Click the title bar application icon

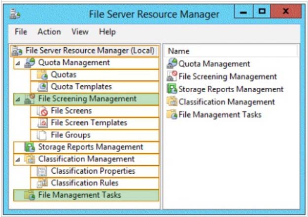pyautogui.click(x=15, y=14)
